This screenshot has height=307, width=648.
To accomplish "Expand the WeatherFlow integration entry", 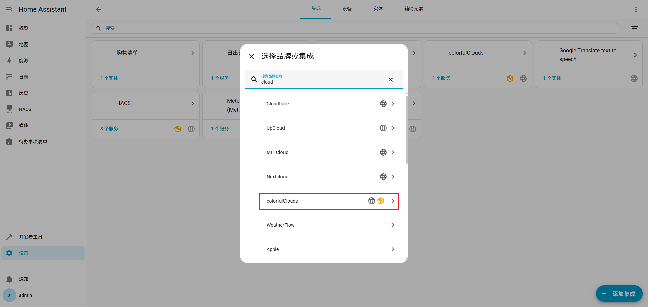I will 393,225.
